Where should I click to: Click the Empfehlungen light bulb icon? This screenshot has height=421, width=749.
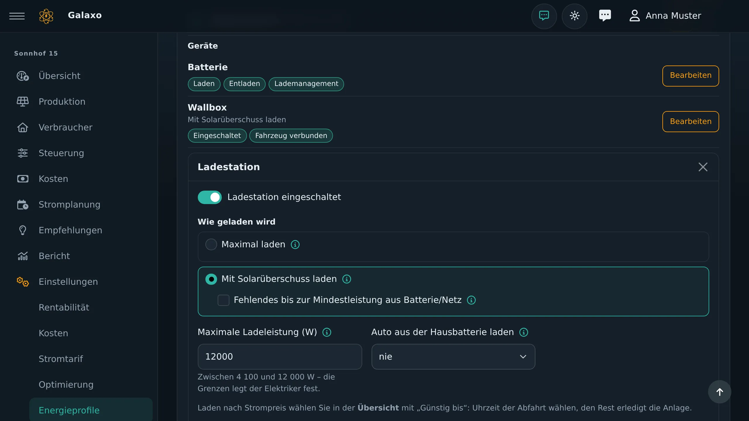(x=23, y=230)
